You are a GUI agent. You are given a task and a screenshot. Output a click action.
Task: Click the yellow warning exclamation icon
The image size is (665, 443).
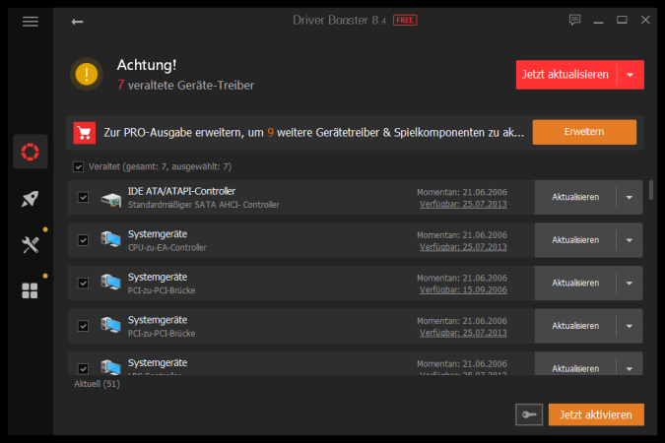(87, 74)
